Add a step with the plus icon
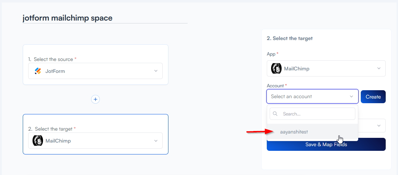398x175 pixels. (95, 99)
